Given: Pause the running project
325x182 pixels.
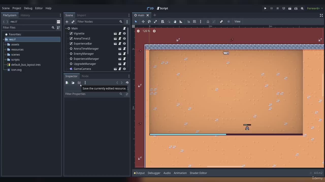Looking at the screenshot, I should (x=271, y=8).
